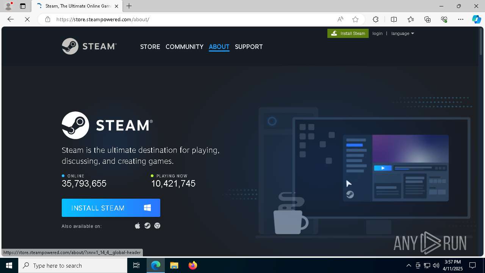Select the ABOUT menu item

pyautogui.click(x=219, y=47)
